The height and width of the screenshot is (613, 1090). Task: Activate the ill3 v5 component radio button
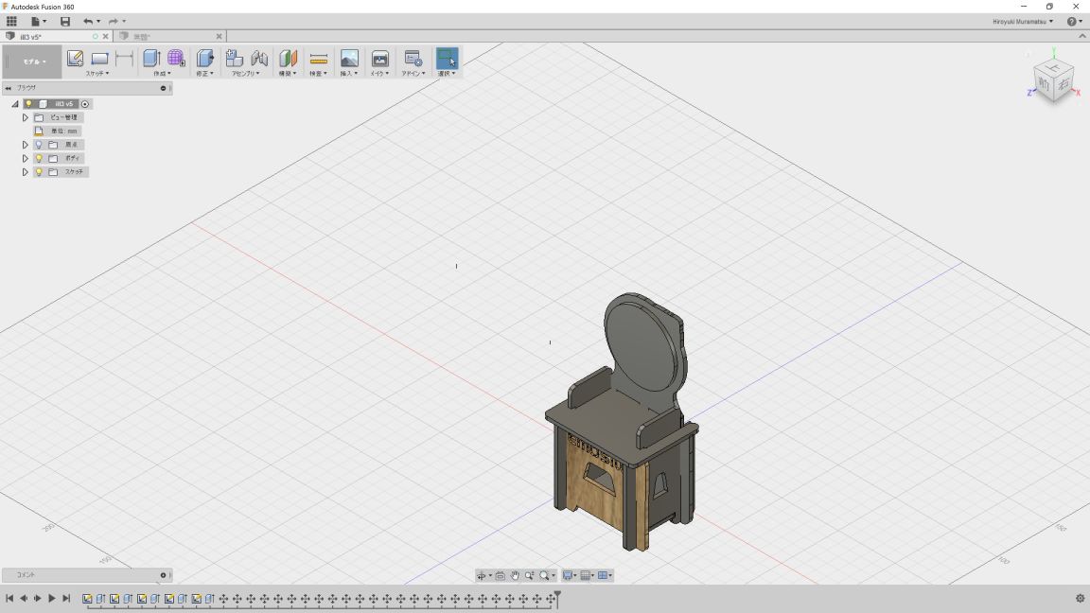85,104
